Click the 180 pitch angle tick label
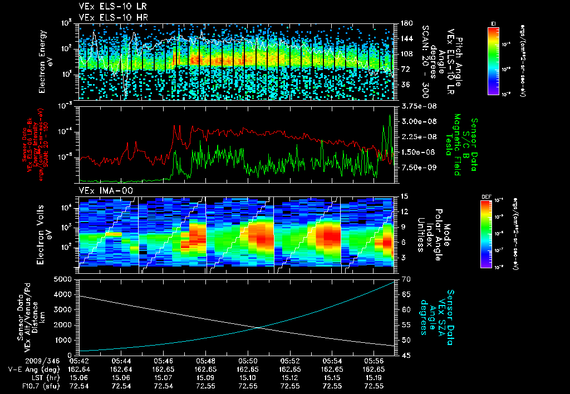Viewport: 570px width, 394px height. tap(407, 23)
